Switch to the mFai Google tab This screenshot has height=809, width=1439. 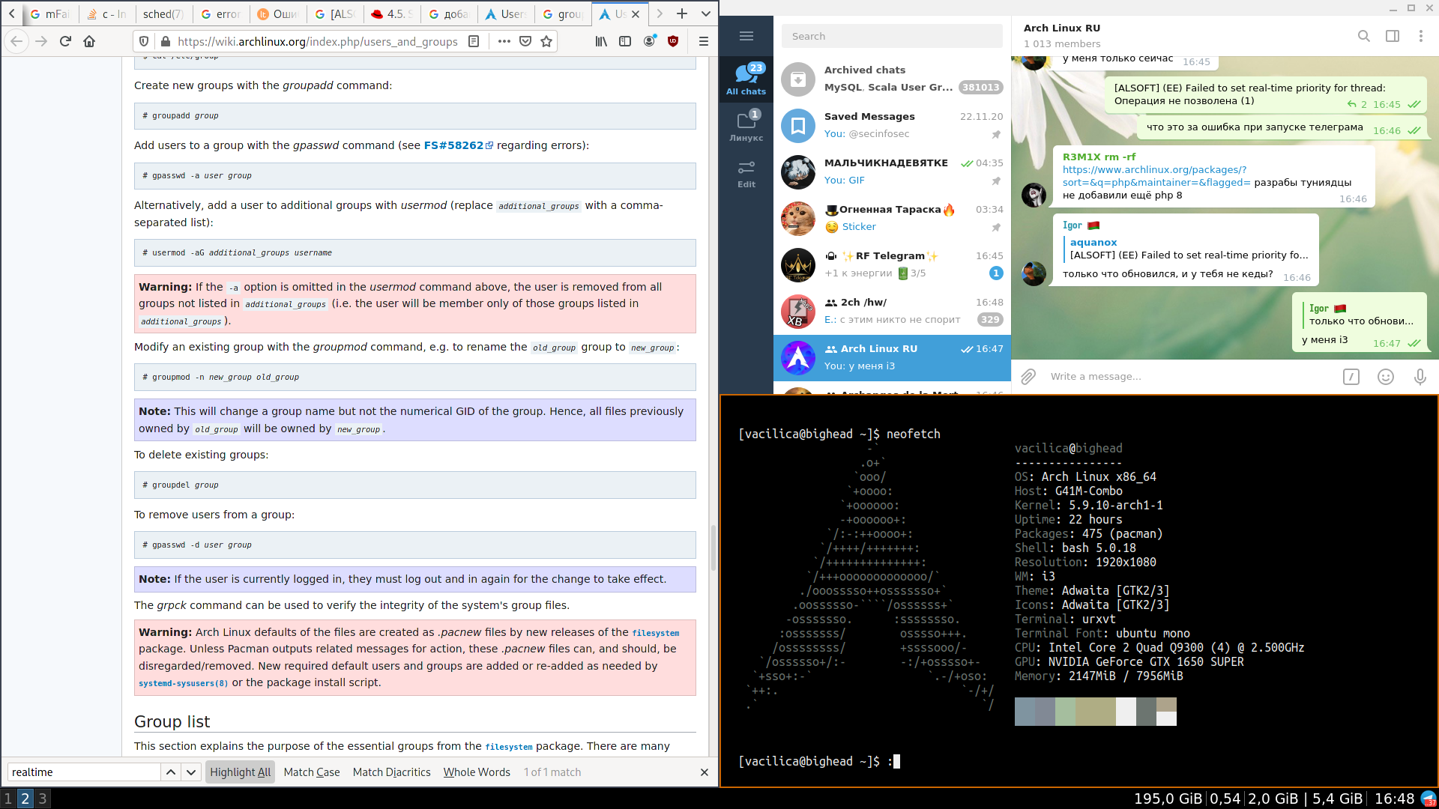tap(50, 13)
